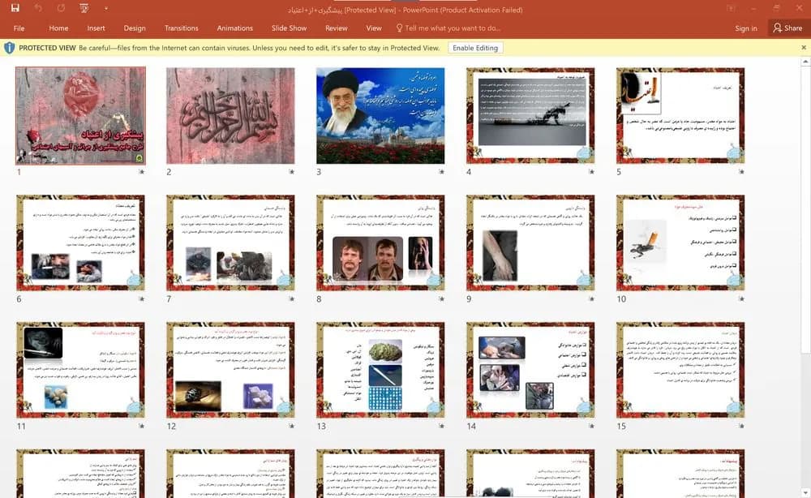811x498 pixels.
Task: Switch to the Home tab
Action: pyautogui.click(x=58, y=28)
